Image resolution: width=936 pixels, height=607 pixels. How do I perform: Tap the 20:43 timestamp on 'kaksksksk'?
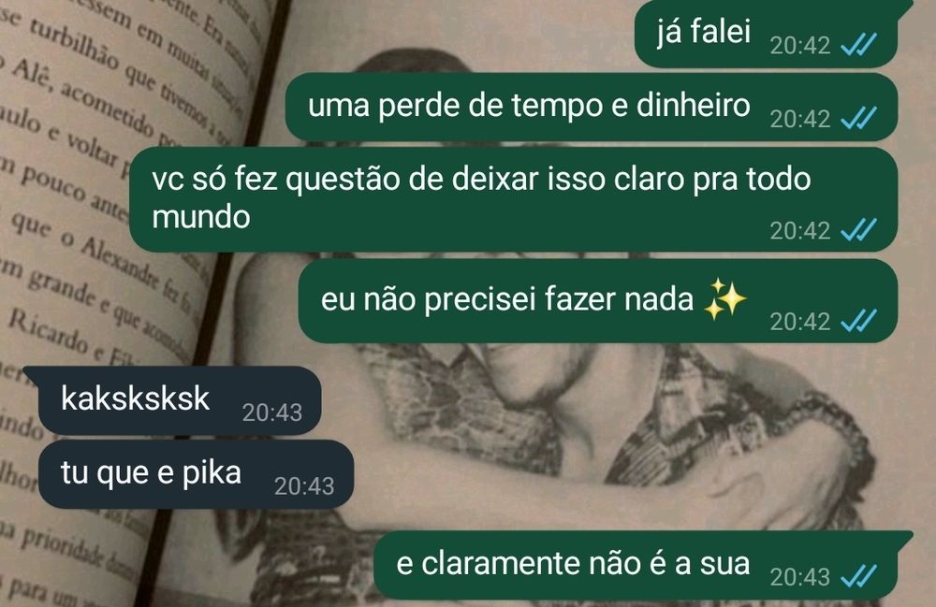pos(272,412)
